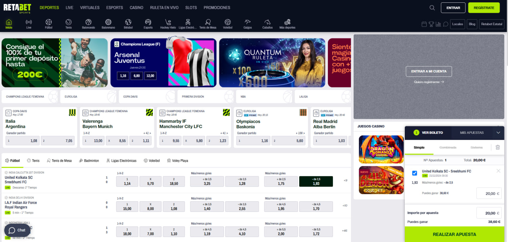
Task: Click REALIZAR APUESTA button
Action: click(x=454, y=234)
